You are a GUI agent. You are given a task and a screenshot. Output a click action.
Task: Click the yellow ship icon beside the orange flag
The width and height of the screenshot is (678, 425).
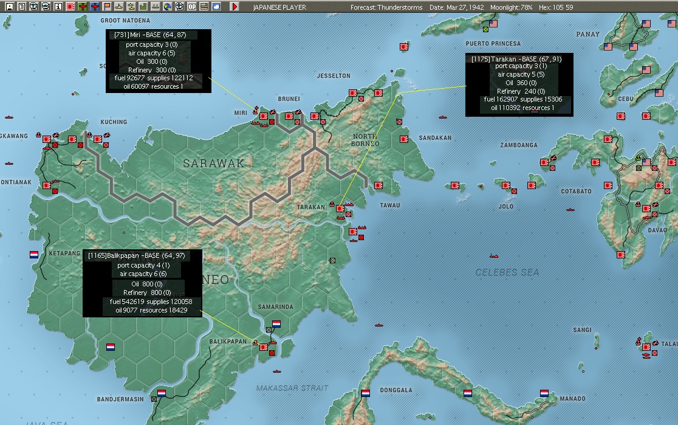[119, 7]
